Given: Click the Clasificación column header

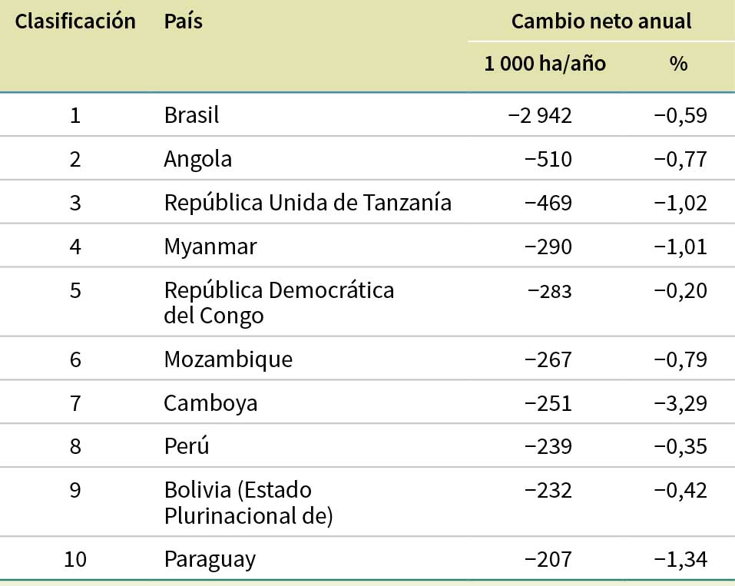Looking at the screenshot, I should pos(75,22).
